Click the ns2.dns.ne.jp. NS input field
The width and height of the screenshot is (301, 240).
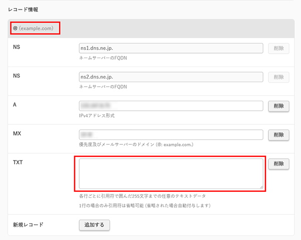[x=171, y=77]
